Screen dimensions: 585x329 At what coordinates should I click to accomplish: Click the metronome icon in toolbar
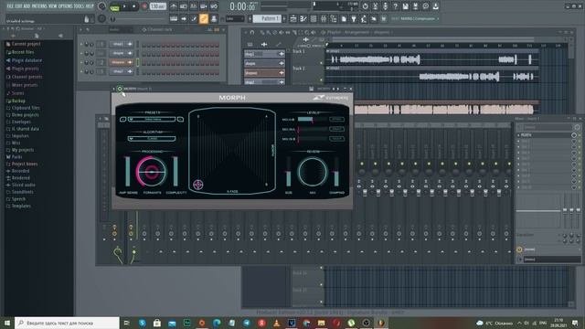point(174,6)
